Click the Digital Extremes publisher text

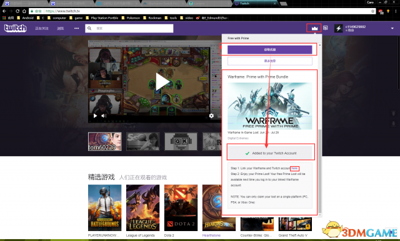(x=237, y=138)
